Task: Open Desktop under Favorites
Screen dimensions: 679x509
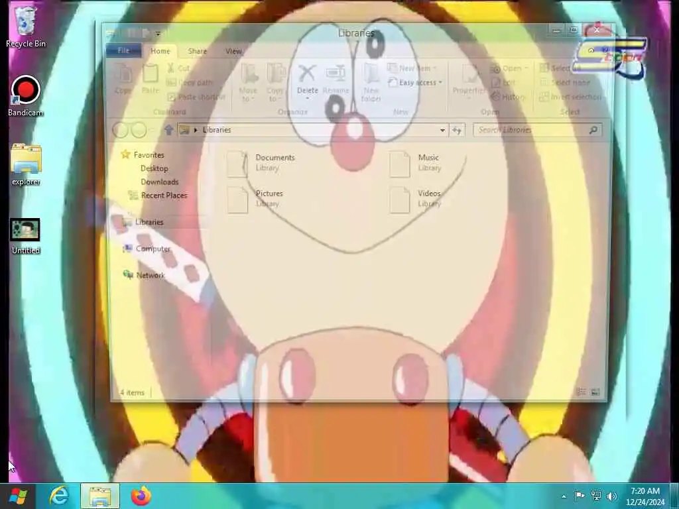Action: tap(154, 168)
